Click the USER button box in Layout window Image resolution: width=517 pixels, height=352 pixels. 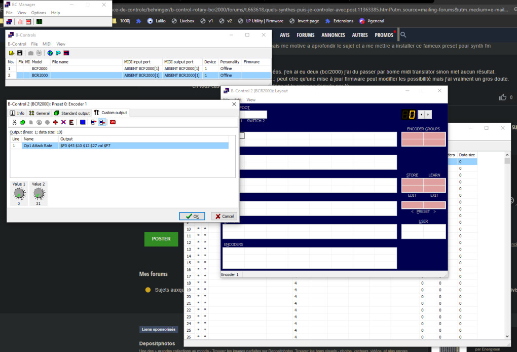tap(423, 232)
